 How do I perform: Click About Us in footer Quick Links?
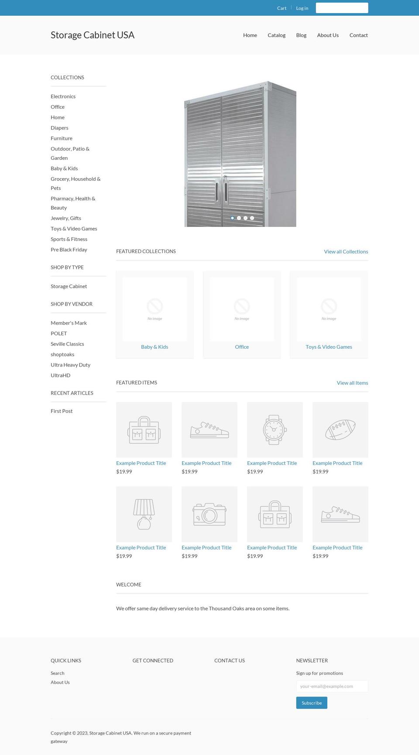tap(60, 683)
